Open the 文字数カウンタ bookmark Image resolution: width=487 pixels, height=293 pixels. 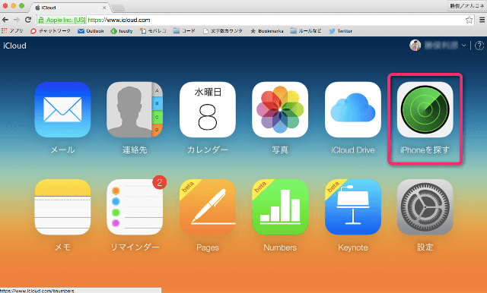[x=223, y=31]
